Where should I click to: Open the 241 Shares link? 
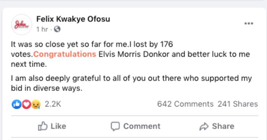(x=238, y=104)
